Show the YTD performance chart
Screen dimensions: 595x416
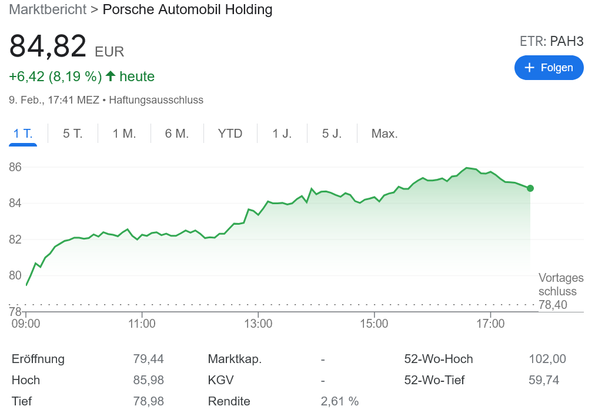(230, 134)
